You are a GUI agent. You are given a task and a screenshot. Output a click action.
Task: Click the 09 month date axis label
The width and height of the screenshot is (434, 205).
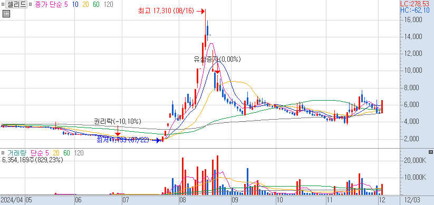(x=235, y=200)
